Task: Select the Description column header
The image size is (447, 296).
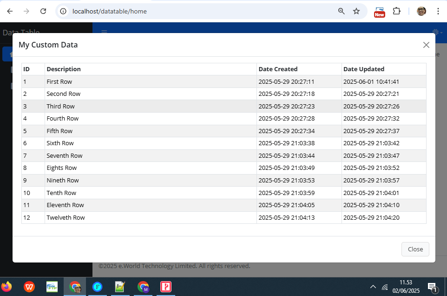Action: [x=64, y=69]
